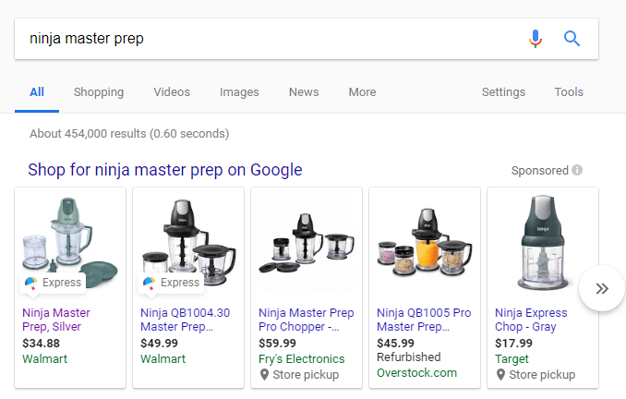
Task: Click the silver Ninja Master Prep image
Action: [x=70, y=240]
